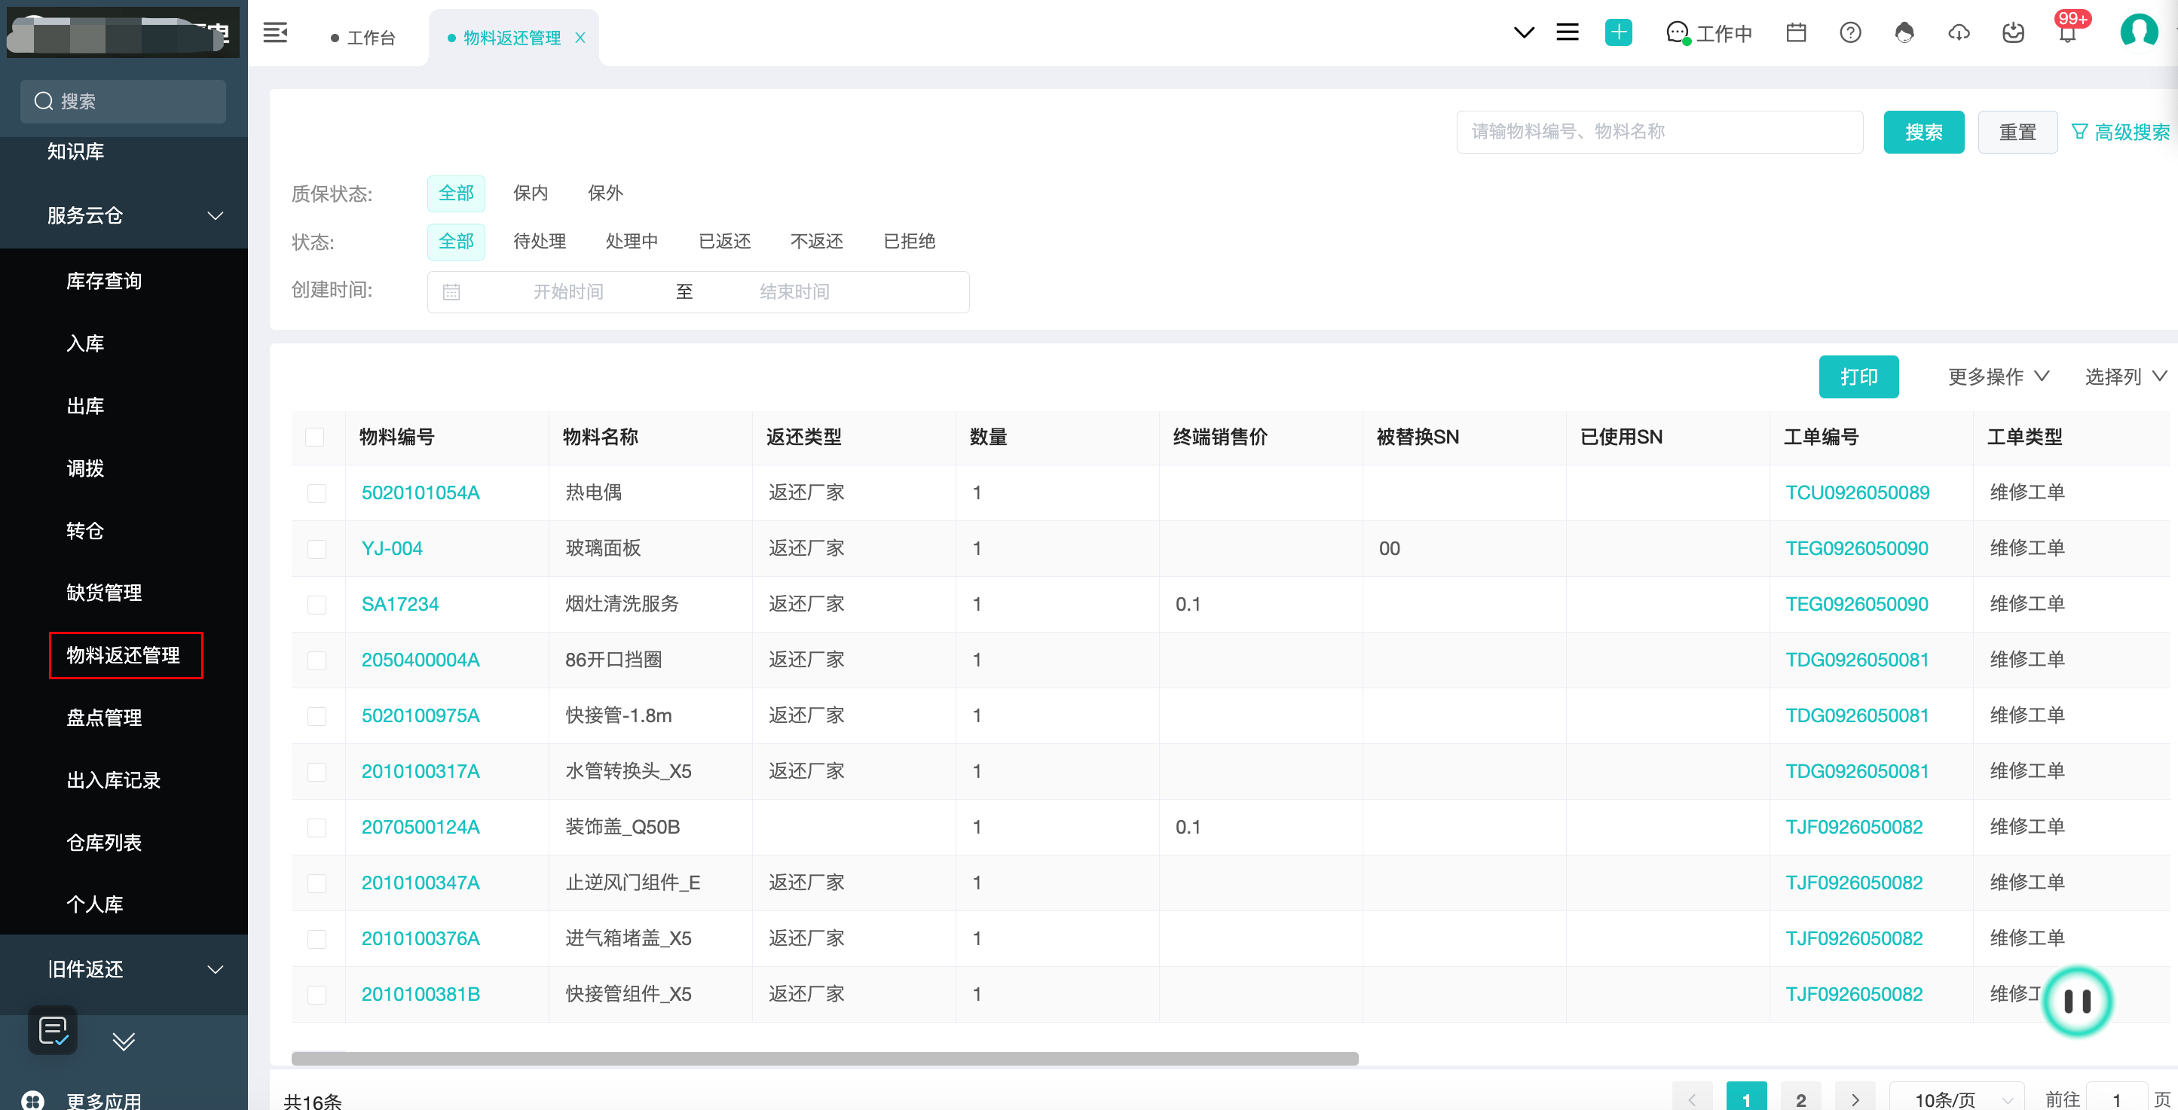Go to next page arrow
This screenshot has width=2178, height=1110.
tap(1855, 1099)
